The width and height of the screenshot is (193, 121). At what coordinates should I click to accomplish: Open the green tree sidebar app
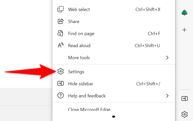tap(185, 13)
